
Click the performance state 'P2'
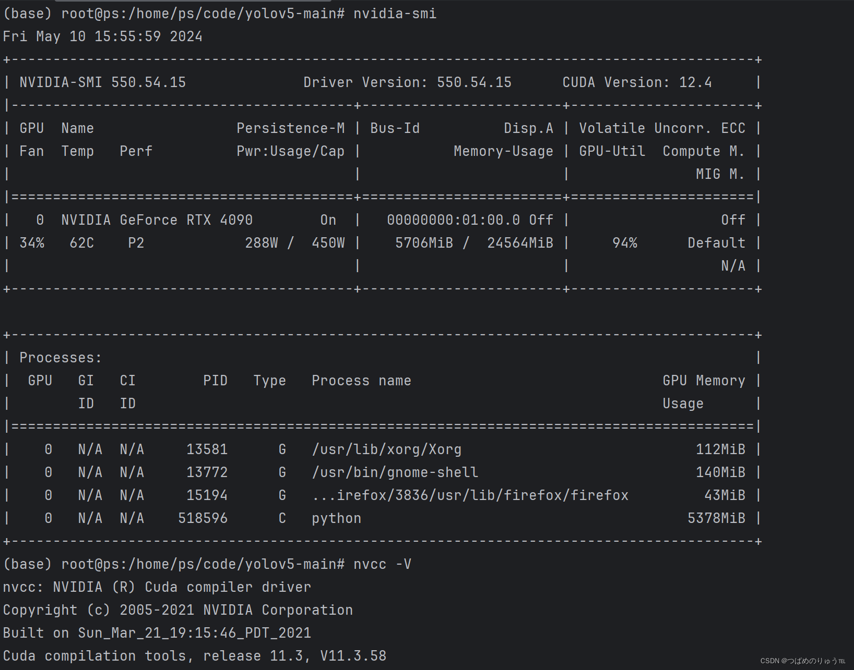[136, 243]
